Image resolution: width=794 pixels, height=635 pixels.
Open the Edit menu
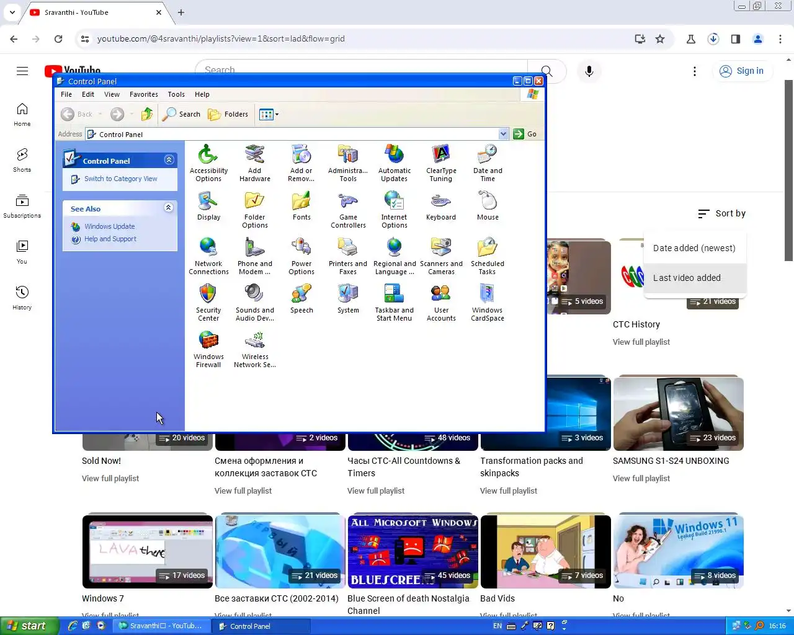88,94
